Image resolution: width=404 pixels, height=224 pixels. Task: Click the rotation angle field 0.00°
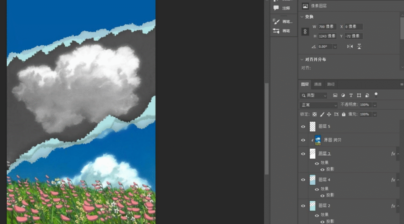(x=325, y=46)
